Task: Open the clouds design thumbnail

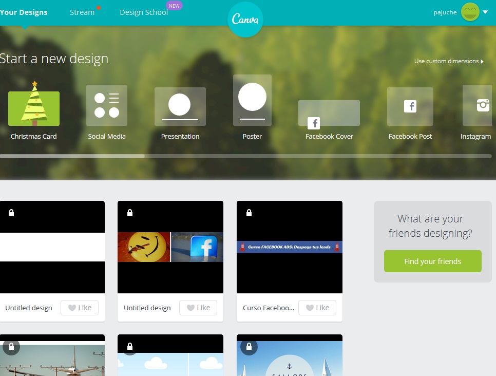Action: click(x=170, y=355)
